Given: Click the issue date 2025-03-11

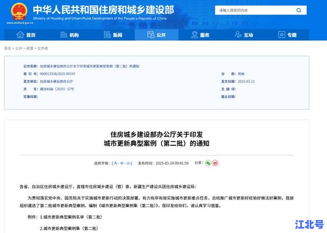Looking at the screenshot, I should (246, 82).
